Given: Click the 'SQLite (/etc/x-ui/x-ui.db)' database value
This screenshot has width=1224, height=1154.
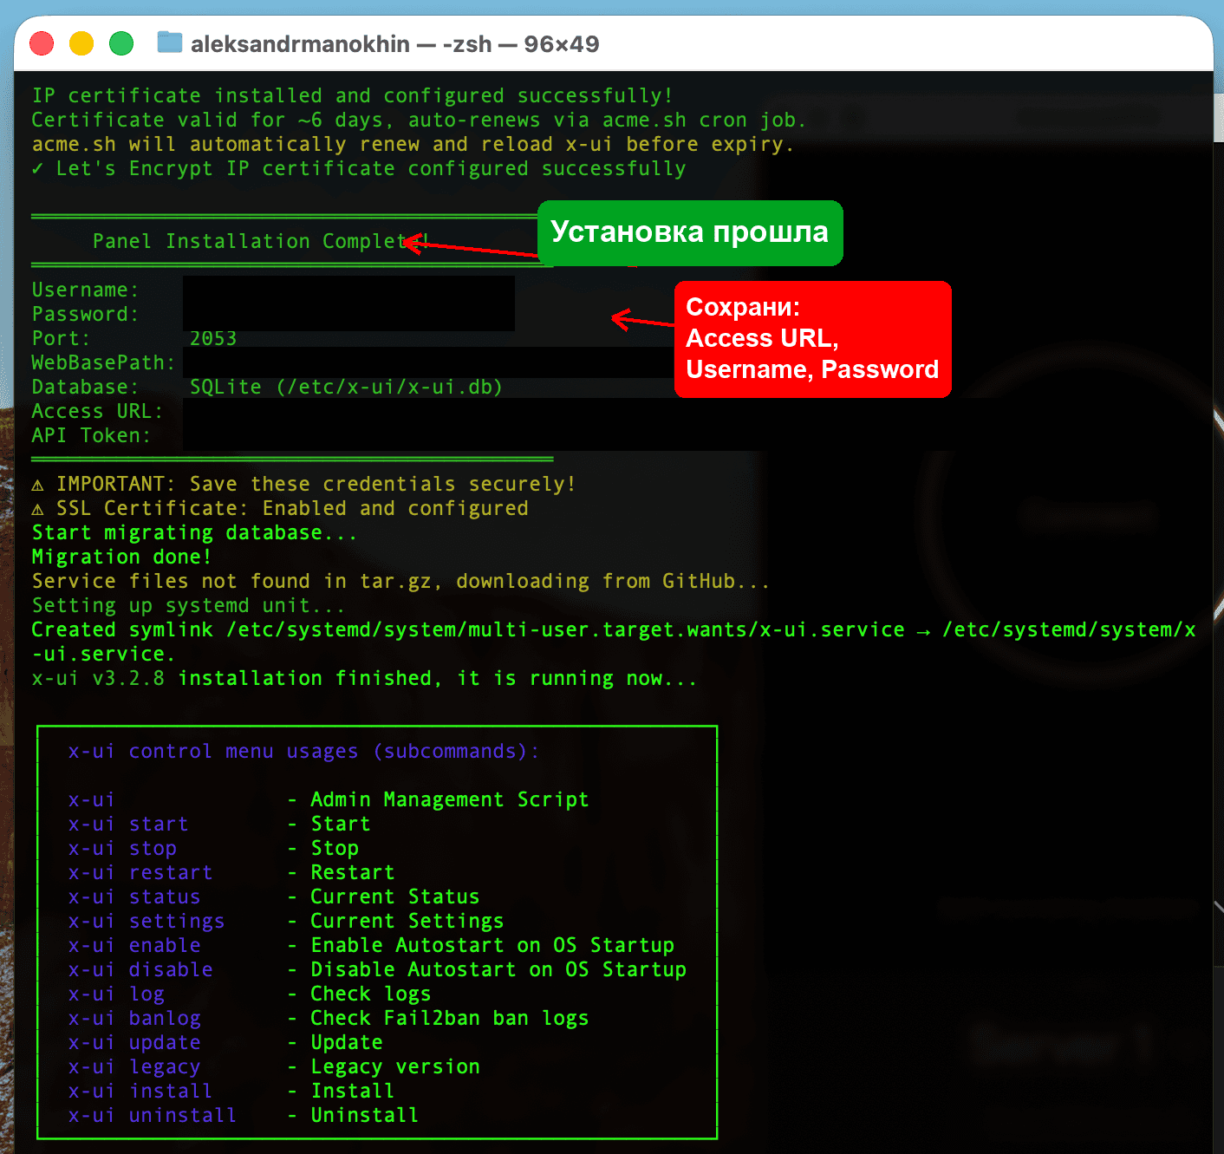Looking at the screenshot, I should click(346, 387).
